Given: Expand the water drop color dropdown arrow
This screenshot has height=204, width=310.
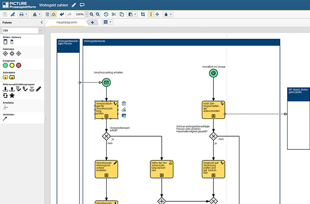Looking at the screenshot, I should coord(171,14).
